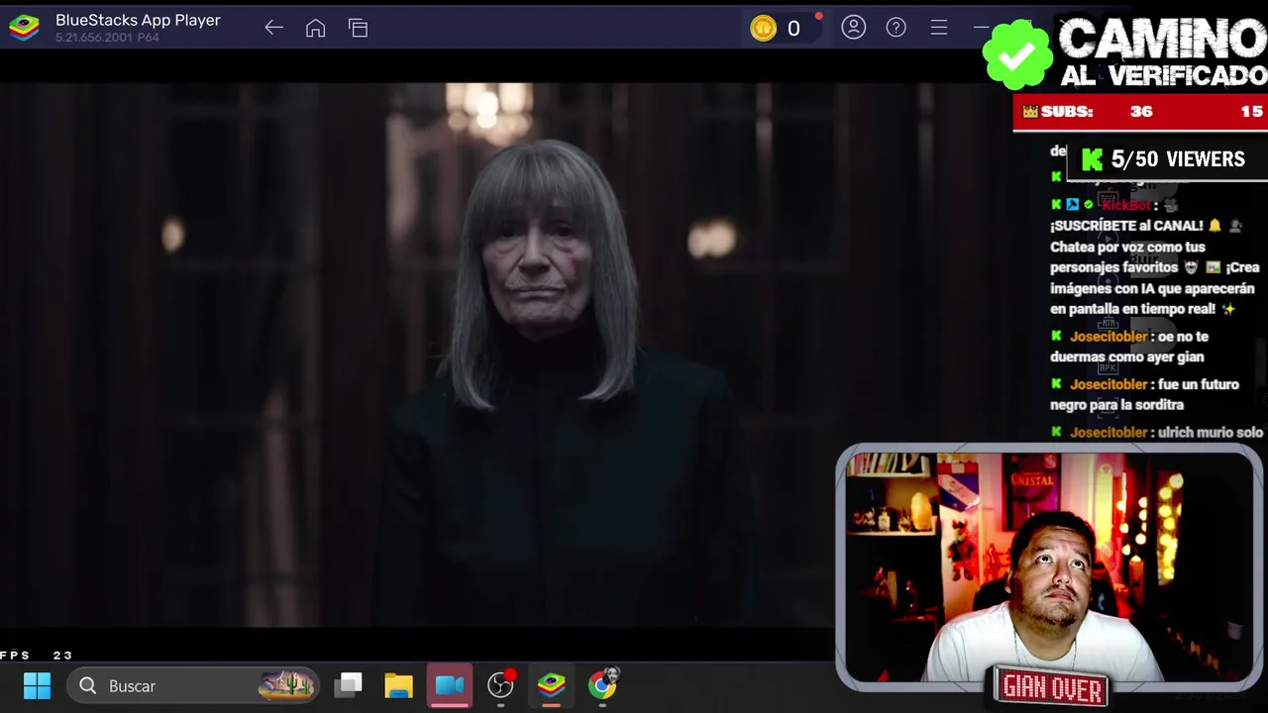
Task: Open the BlueStacks recent apps icon
Action: click(358, 28)
